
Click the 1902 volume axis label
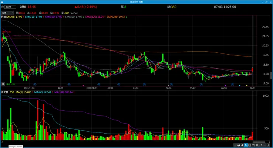(266, 96)
